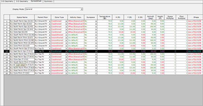Expand Parent Floor dropdown for row 12
The width and height of the screenshot is (203, 106).
(x=49, y=51)
